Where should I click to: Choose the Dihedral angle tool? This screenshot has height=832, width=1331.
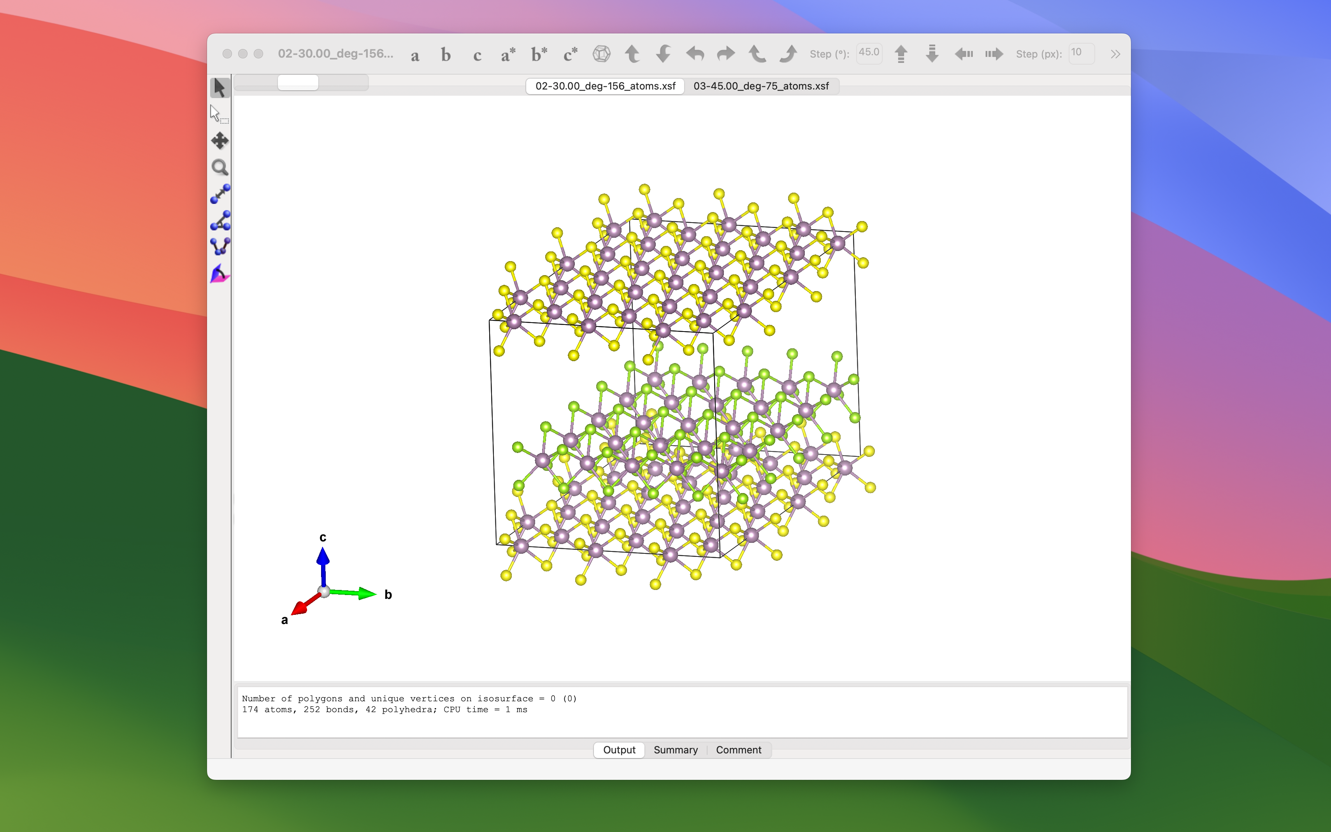[219, 246]
